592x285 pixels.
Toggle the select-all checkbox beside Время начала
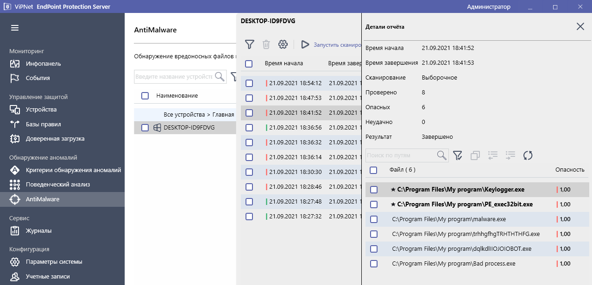point(249,63)
